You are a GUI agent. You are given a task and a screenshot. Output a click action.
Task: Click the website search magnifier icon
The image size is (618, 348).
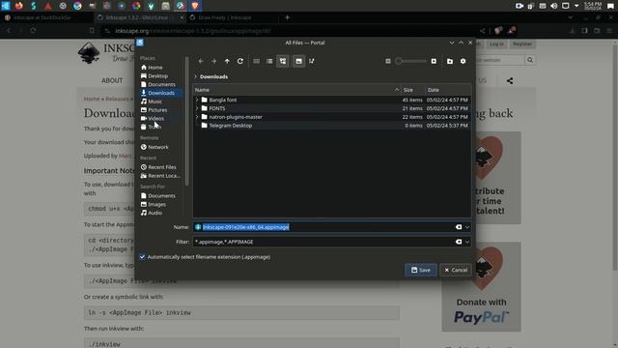(x=530, y=60)
